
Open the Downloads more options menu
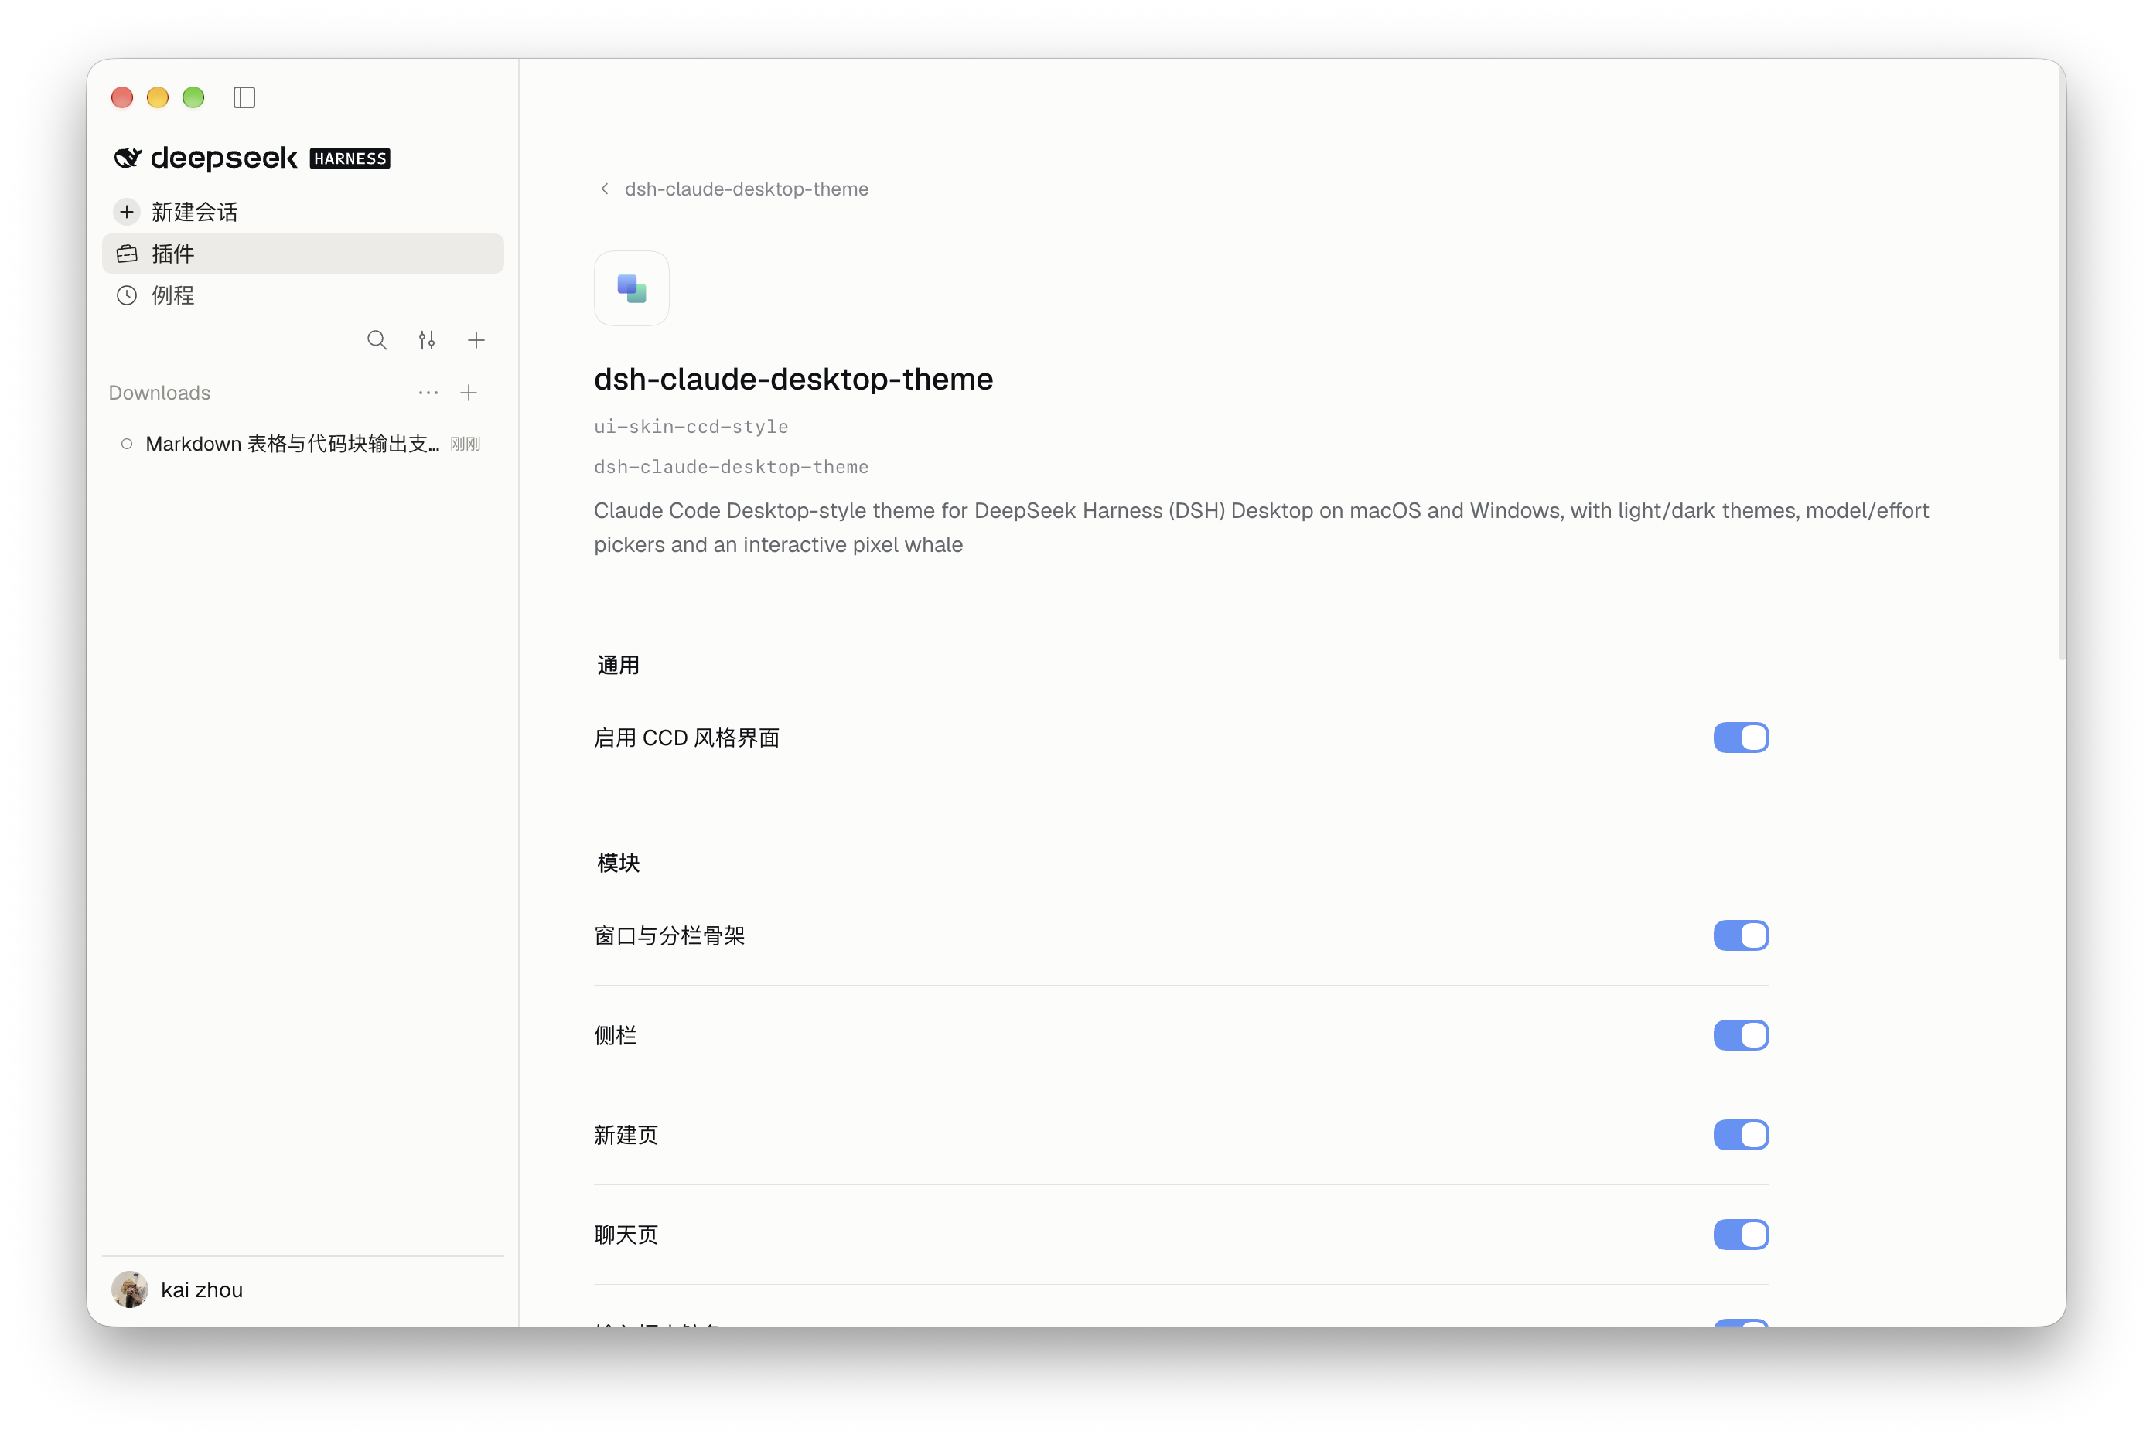coord(428,393)
